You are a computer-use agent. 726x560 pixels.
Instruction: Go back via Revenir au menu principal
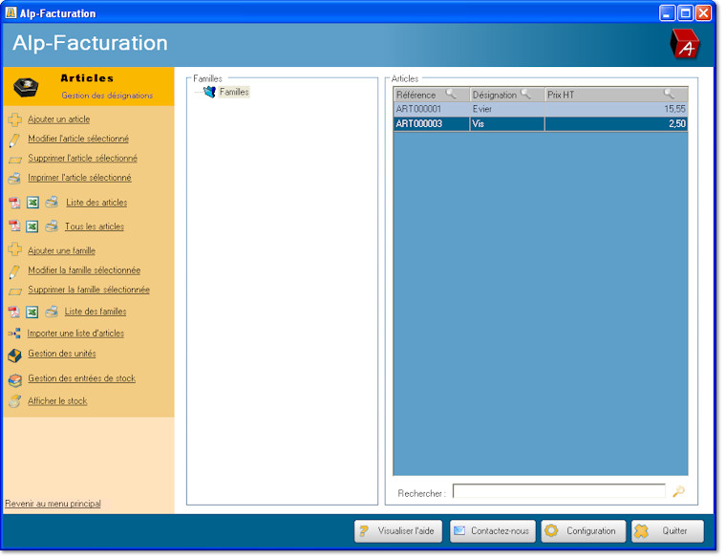click(53, 504)
